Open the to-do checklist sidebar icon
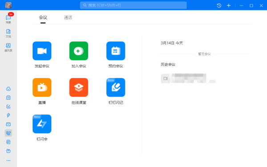The image size is (267, 167). (8, 106)
